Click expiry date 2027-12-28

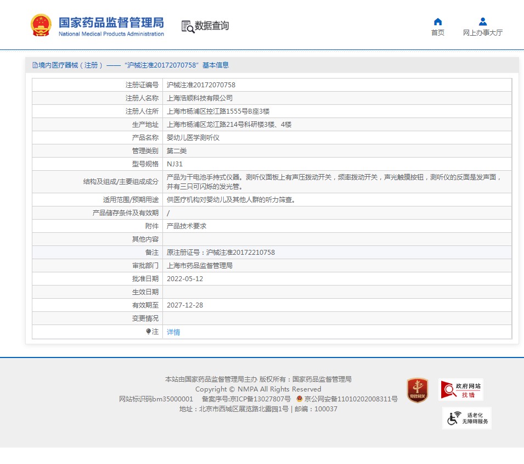(185, 305)
